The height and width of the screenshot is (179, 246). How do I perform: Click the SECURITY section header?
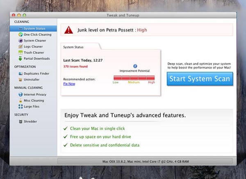[21, 115]
